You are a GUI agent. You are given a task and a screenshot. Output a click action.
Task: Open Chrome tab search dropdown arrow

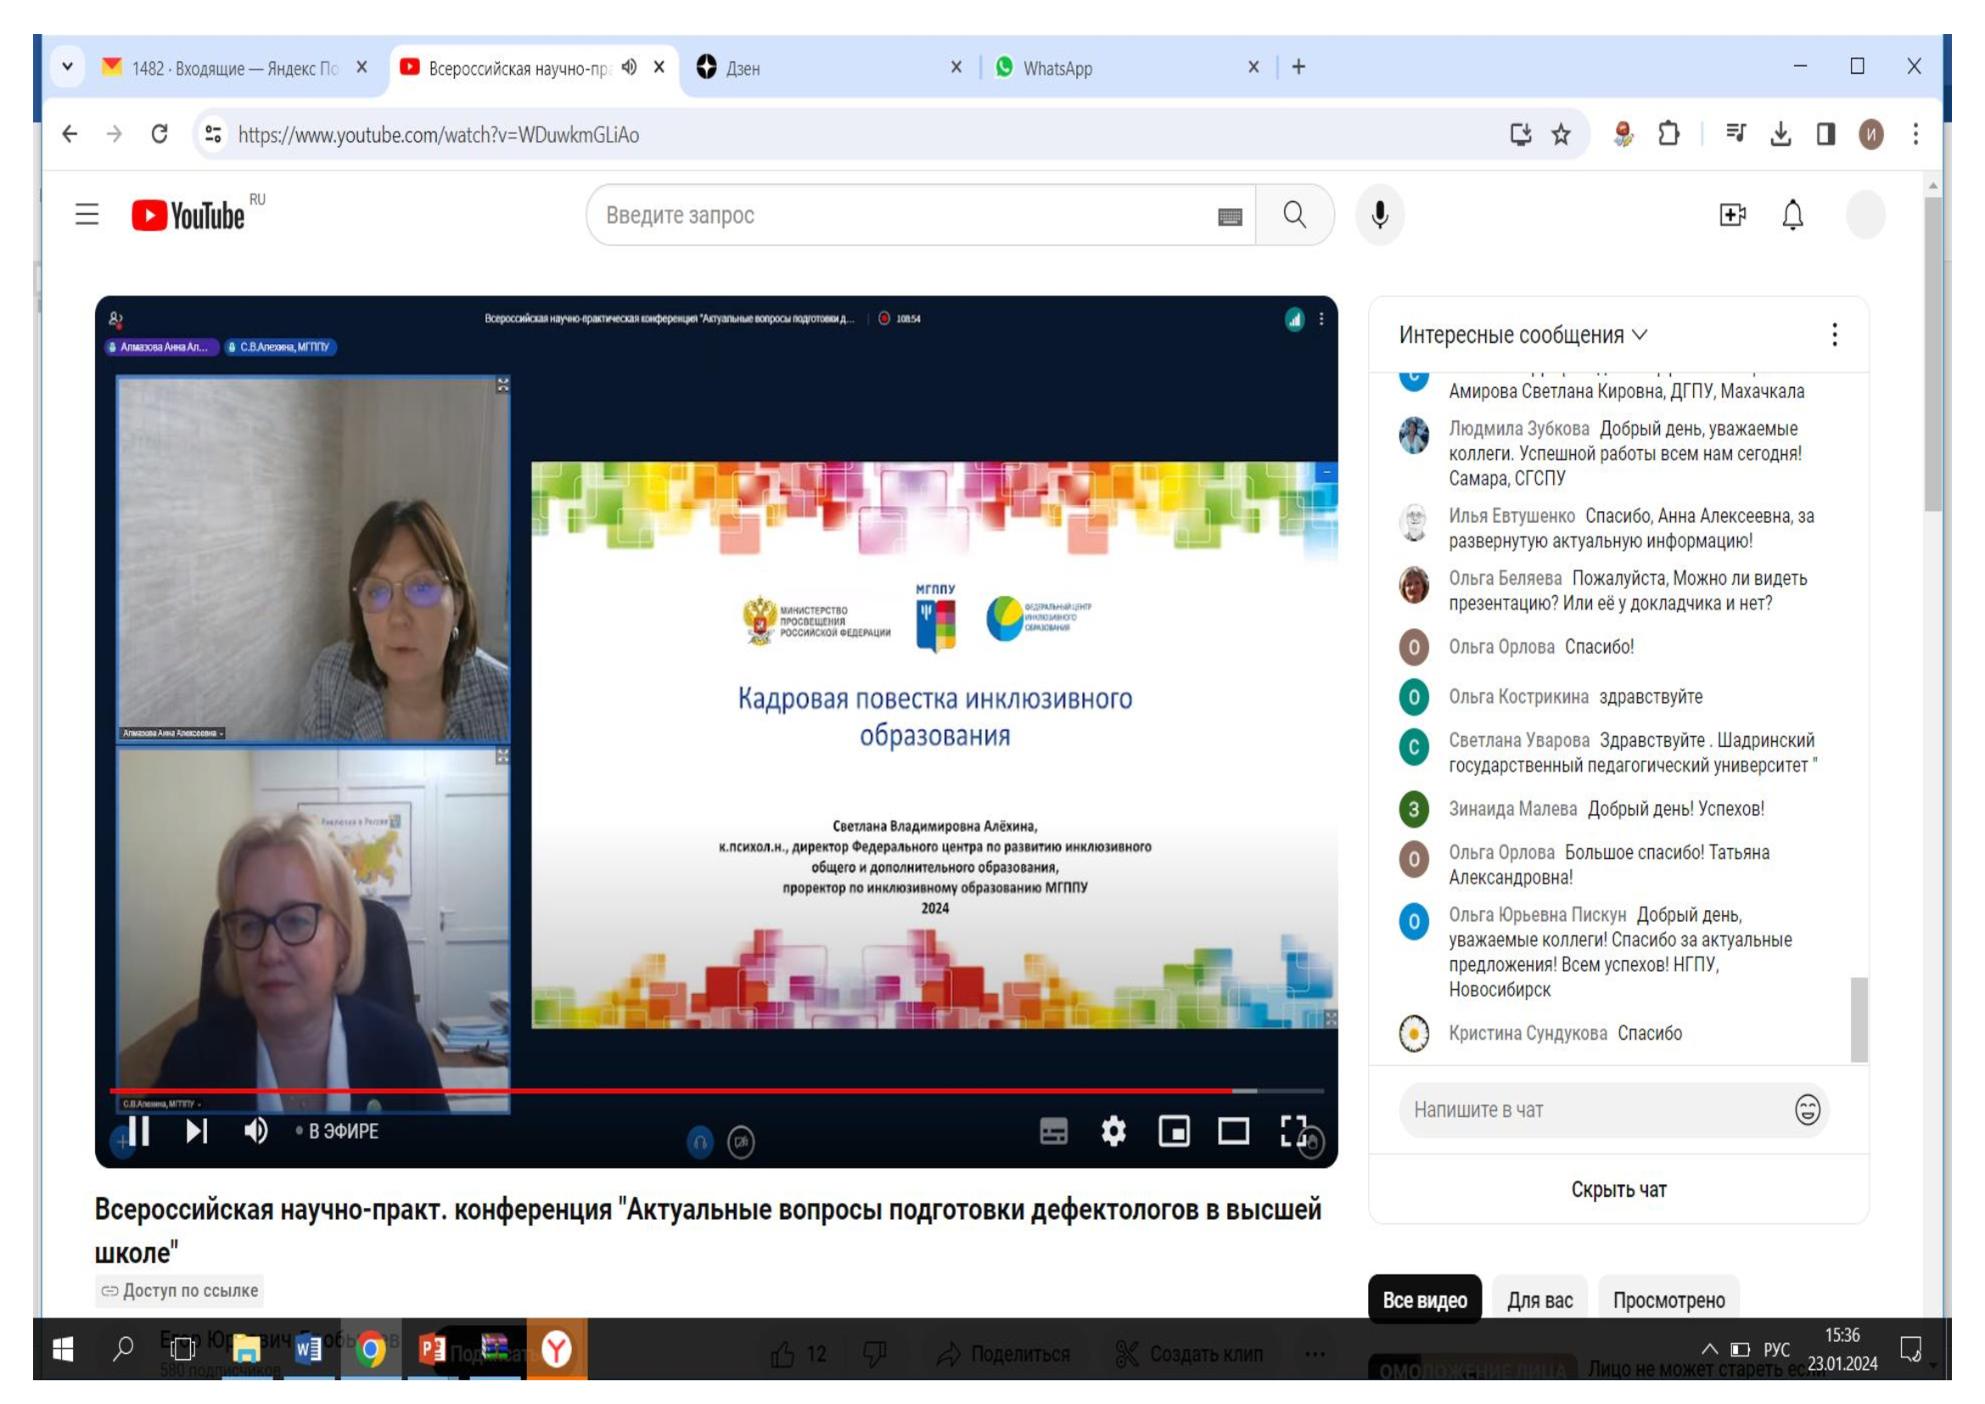tap(67, 66)
